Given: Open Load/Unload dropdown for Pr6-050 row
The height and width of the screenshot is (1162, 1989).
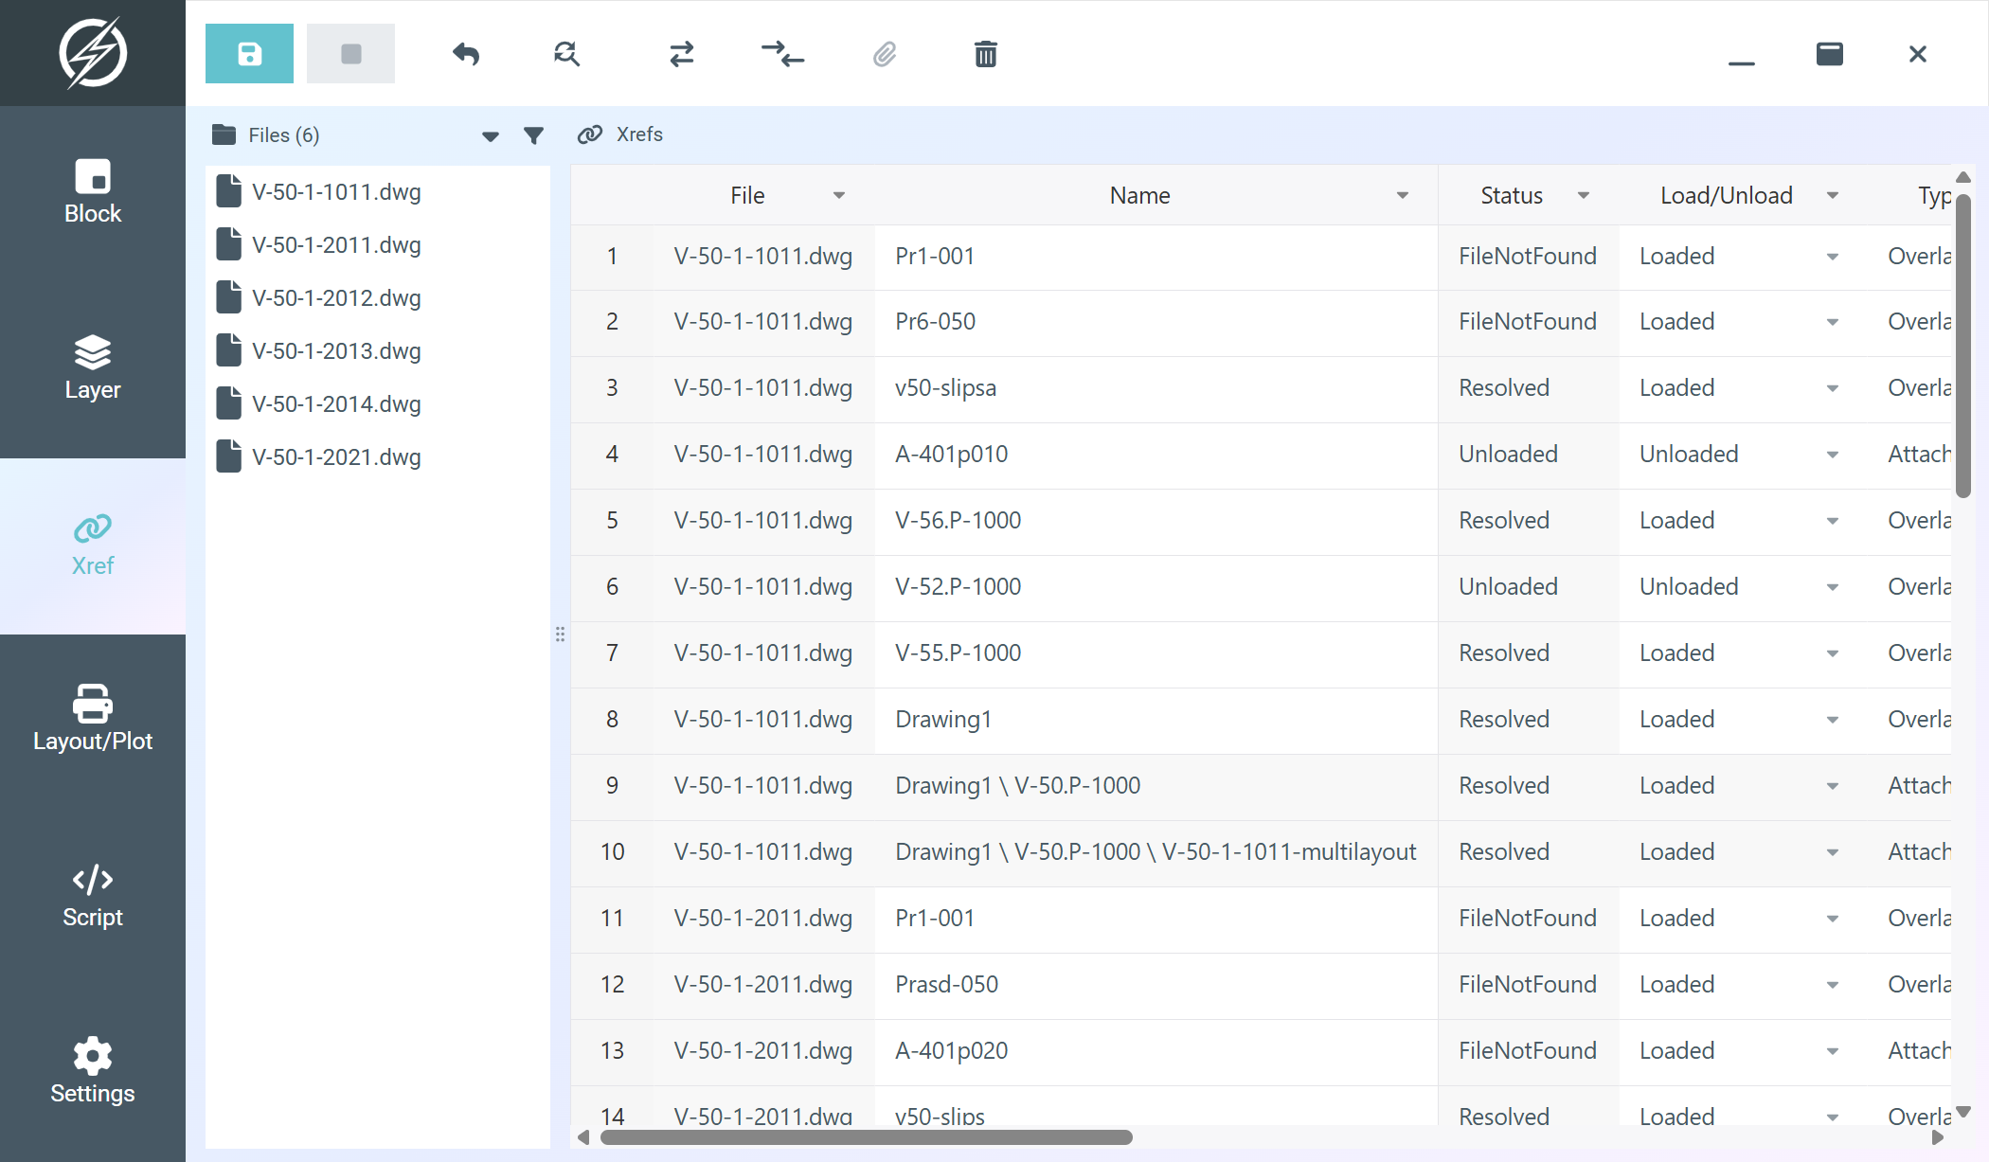Looking at the screenshot, I should [x=1833, y=323].
